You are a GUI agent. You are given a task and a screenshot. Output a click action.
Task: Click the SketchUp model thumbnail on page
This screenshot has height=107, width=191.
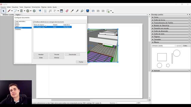click(103, 45)
